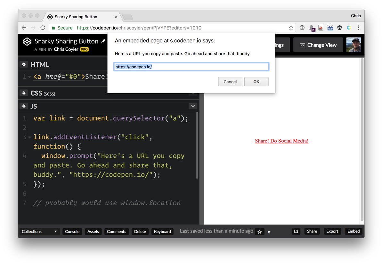Expand the JS editor dropdown chevron
The image size is (382, 263).
[193, 106]
